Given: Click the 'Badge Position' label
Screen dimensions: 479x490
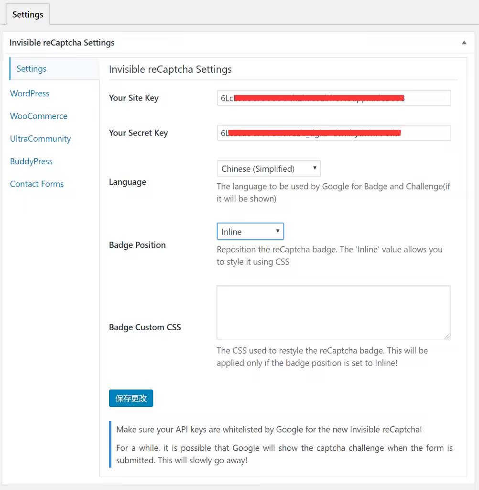Looking at the screenshot, I should [x=137, y=245].
